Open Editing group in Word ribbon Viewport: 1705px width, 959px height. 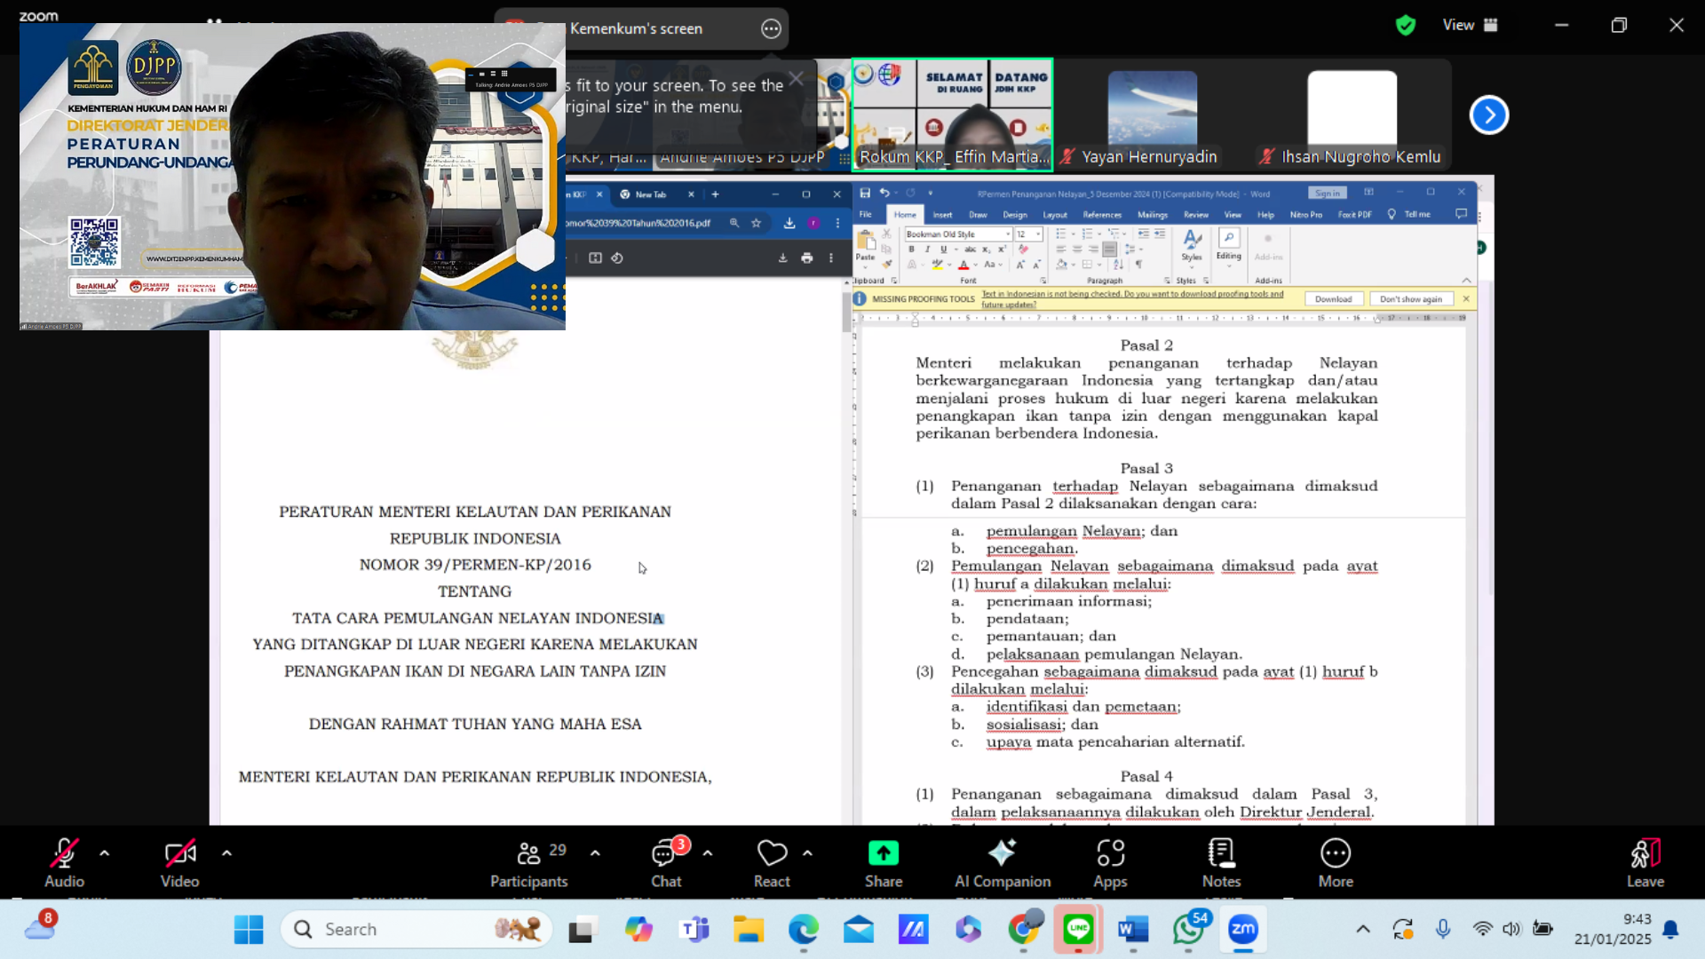(1229, 246)
